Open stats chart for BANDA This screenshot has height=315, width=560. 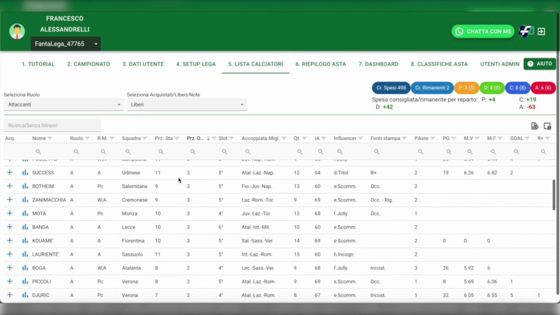click(x=25, y=227)
